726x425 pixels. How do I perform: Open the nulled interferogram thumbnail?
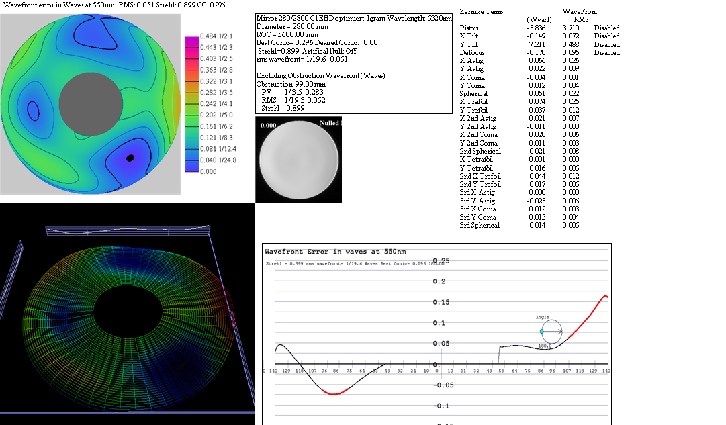coord(299,159)
